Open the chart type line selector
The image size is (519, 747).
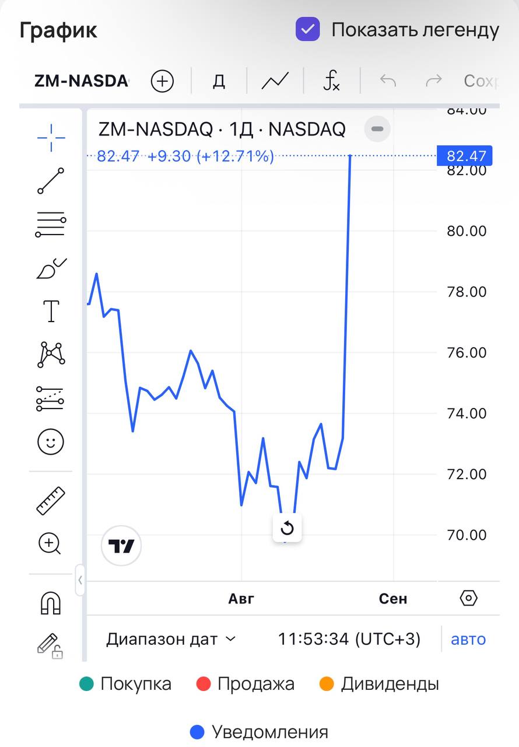[275, 81]
